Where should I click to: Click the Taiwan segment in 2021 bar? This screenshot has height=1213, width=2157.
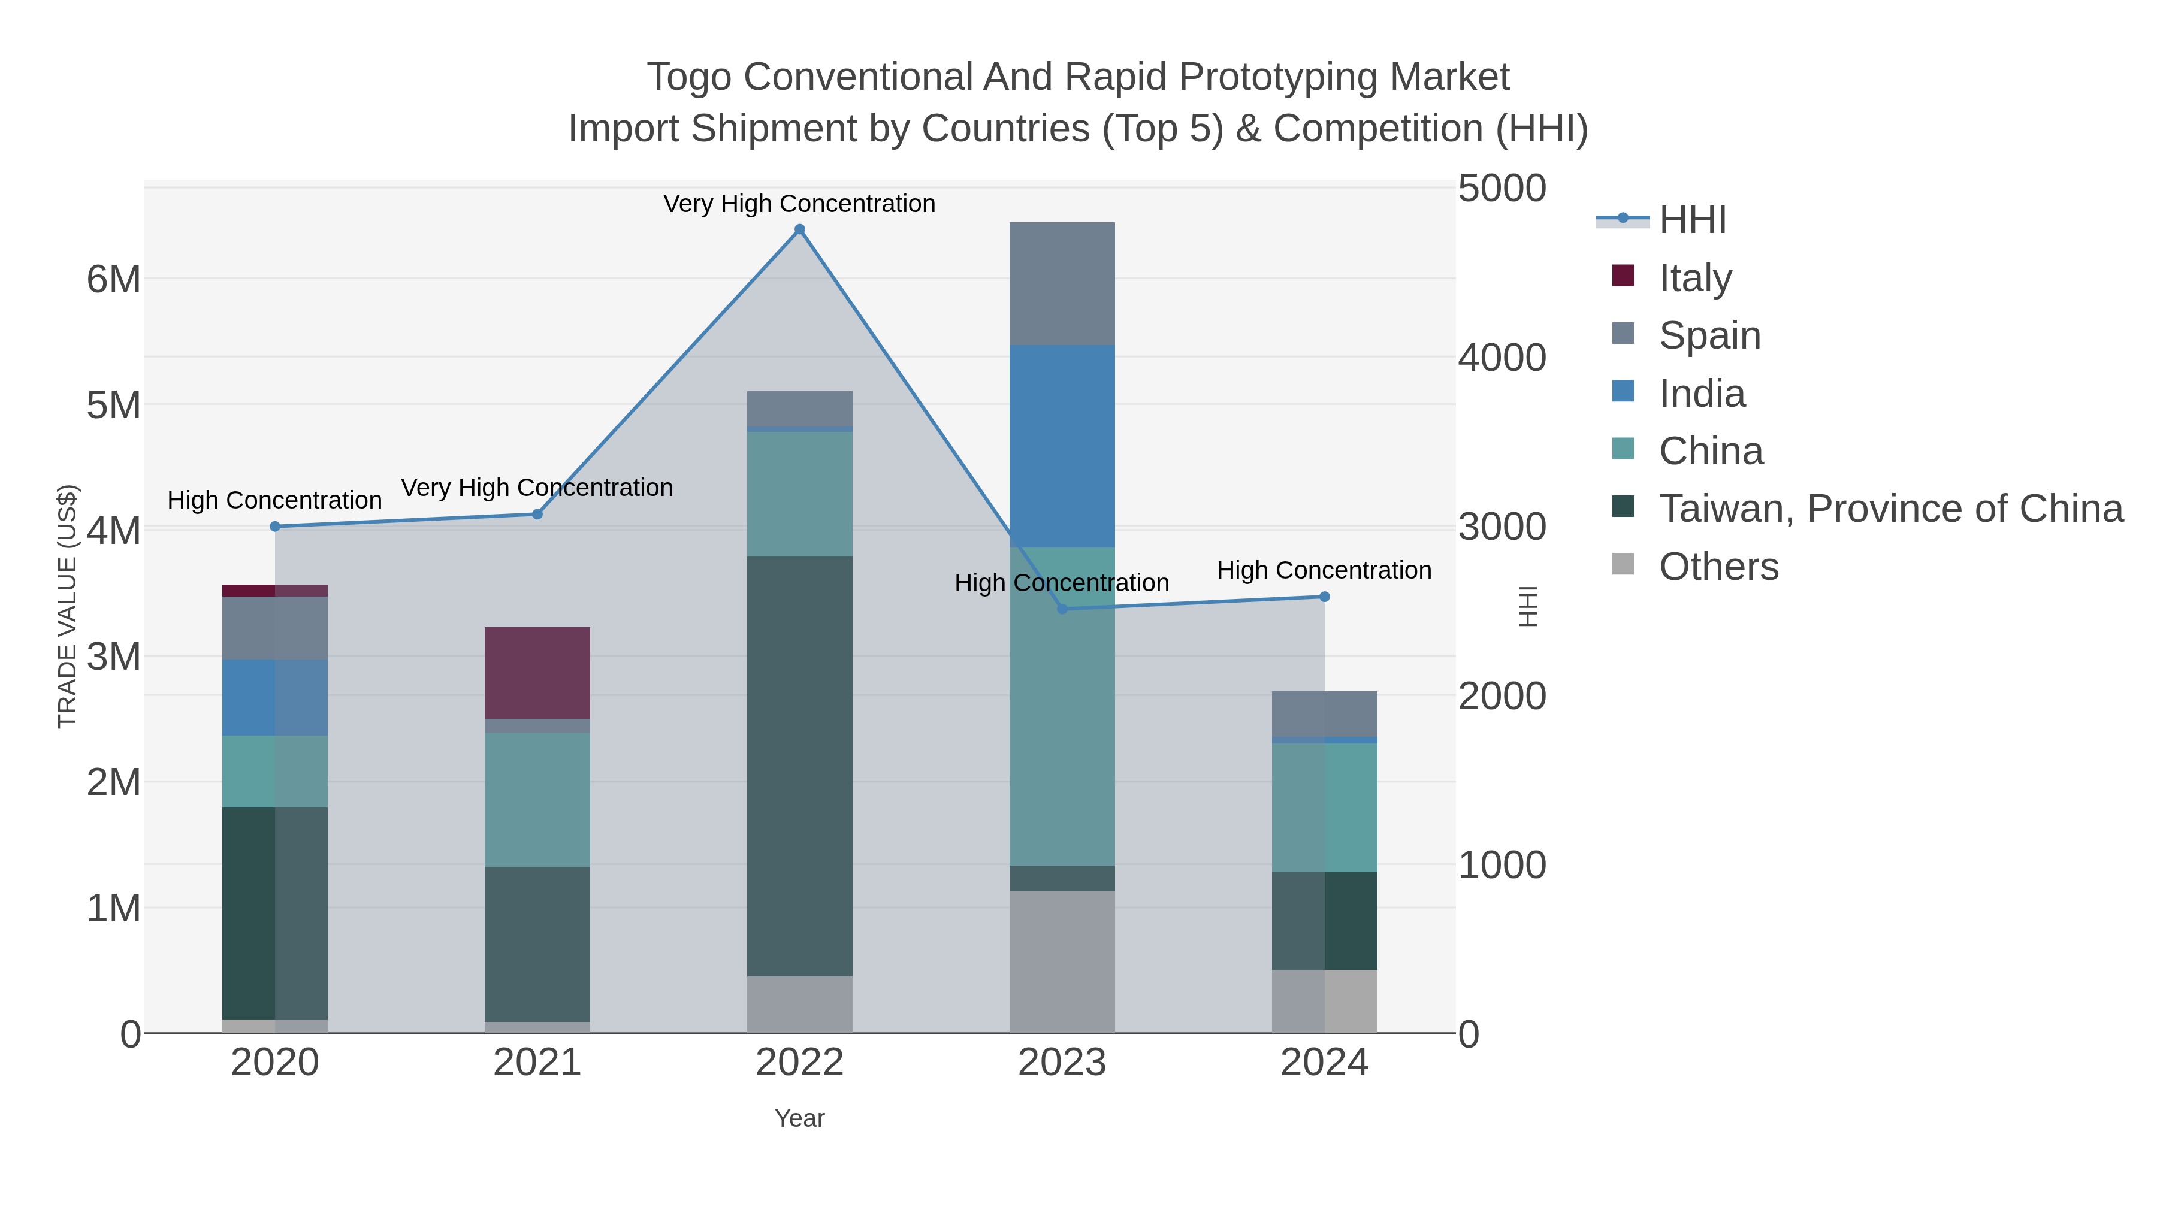[537, 944]
